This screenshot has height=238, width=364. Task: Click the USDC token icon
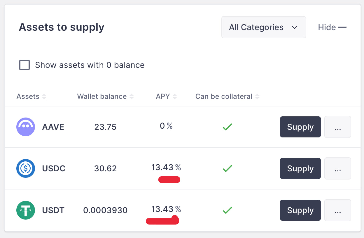[26, 168]
